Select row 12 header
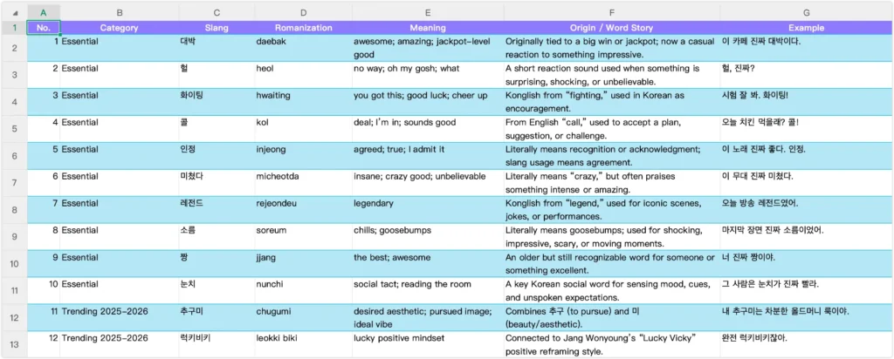This screenshot has width=894, height=359. click(14, 318)
